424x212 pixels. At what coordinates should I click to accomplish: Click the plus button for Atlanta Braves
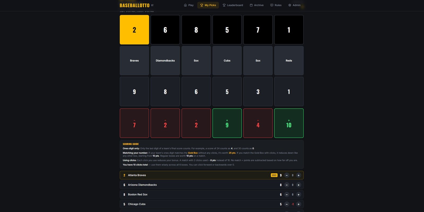point(298,175)
